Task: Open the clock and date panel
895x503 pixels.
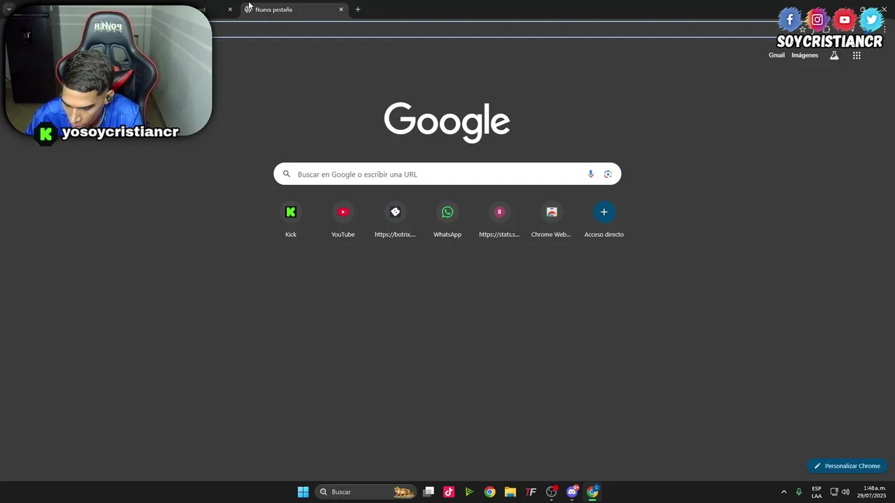Action: click(871, 492)
